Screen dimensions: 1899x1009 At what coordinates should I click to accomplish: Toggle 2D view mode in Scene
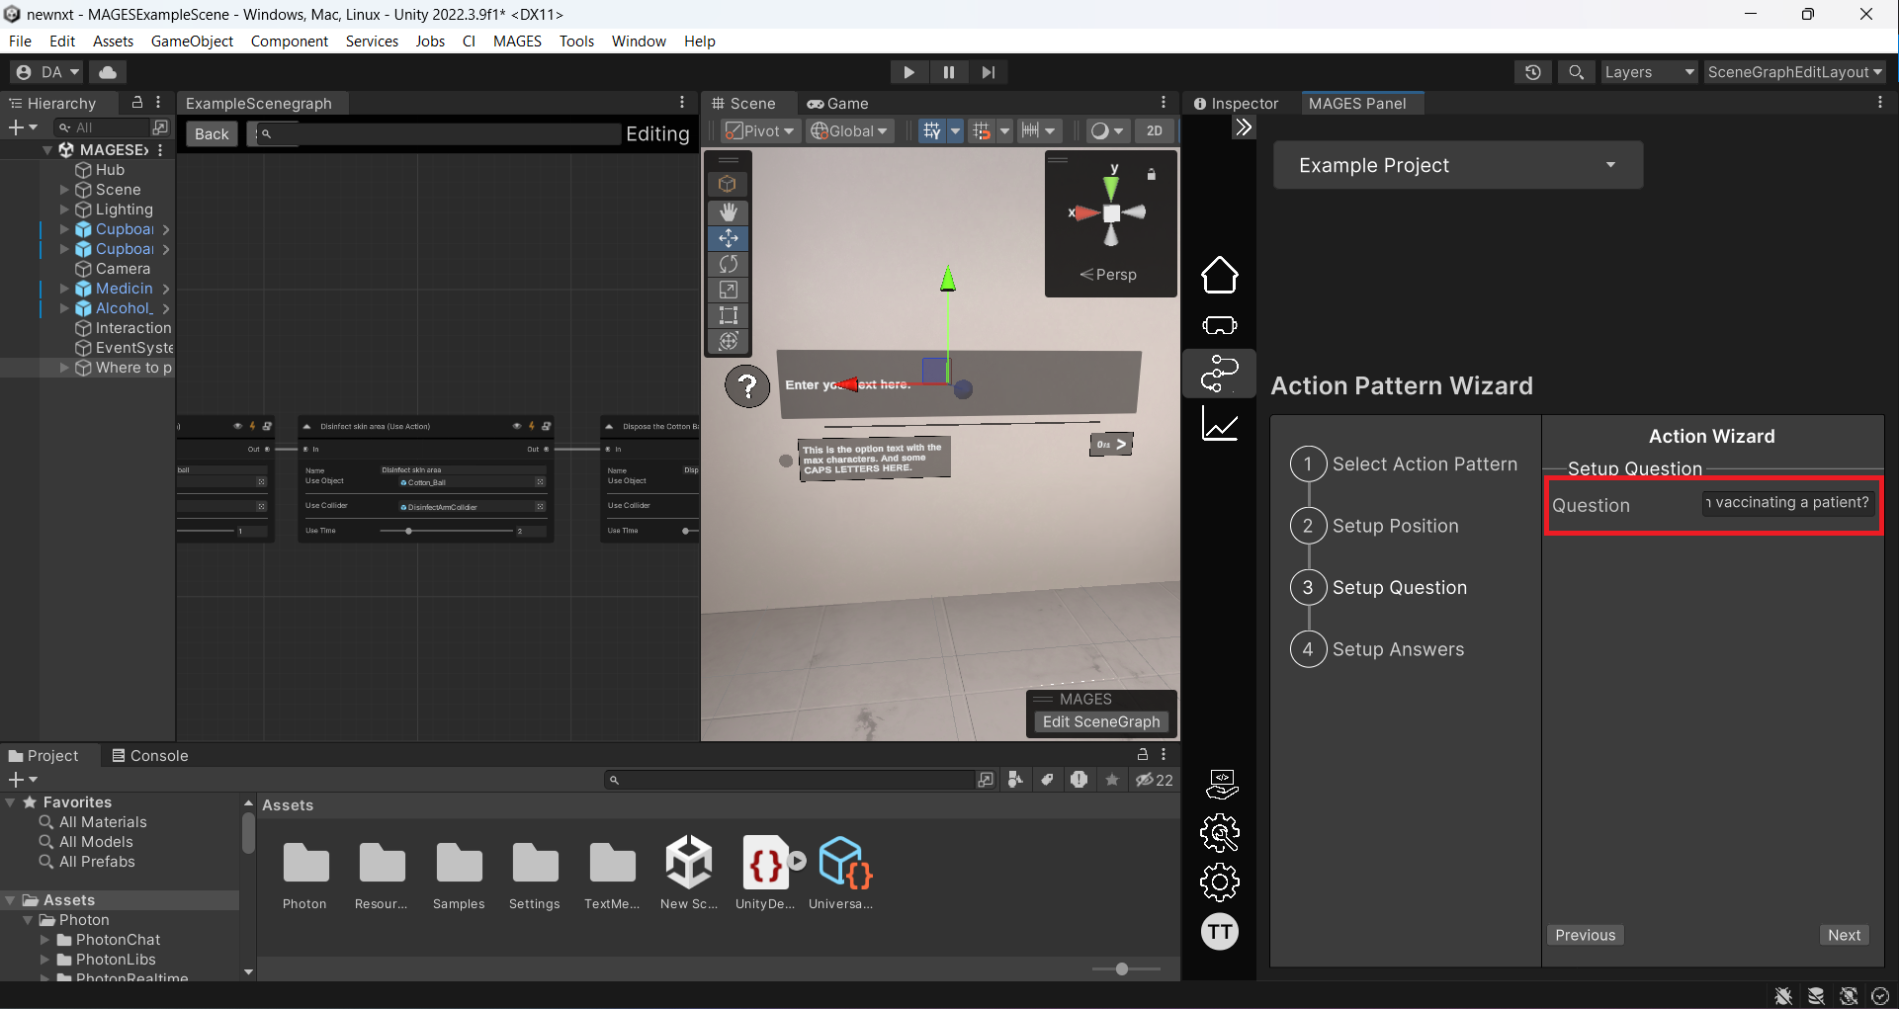pyautogui.click(x=1154, y=130)
